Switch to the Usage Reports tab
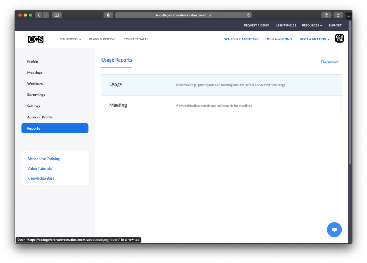This screenshot has width=367, height=263. tap(116, 60)
